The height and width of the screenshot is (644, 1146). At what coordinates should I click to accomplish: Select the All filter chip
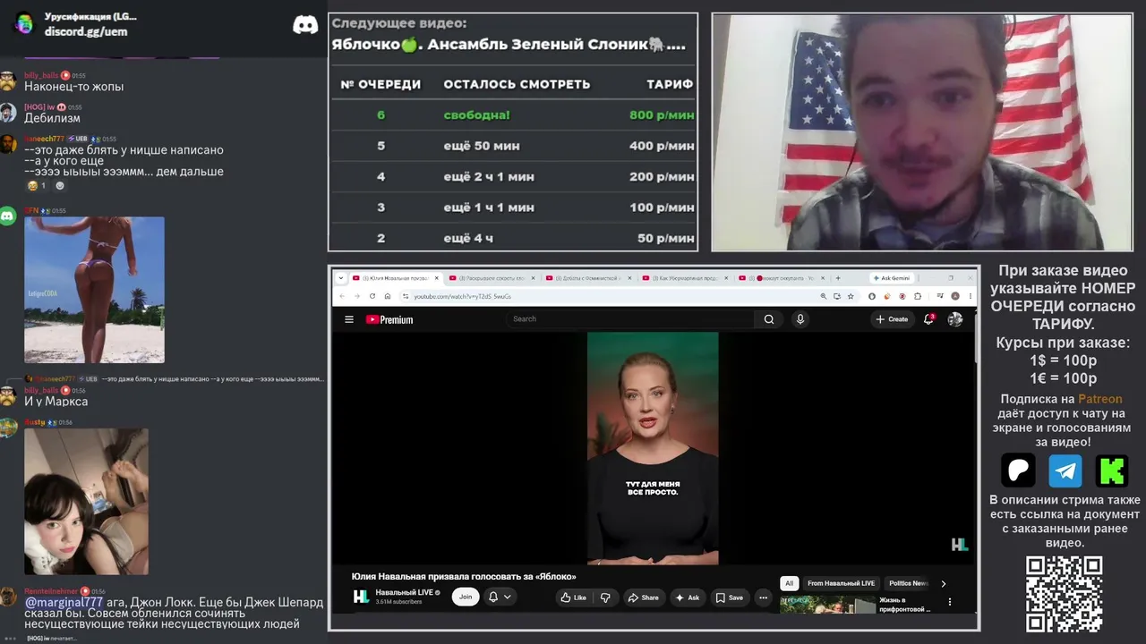coord(789,583)
